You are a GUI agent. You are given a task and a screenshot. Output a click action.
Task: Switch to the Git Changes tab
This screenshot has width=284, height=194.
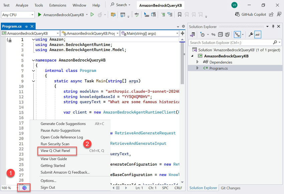(x=231, y=188)
